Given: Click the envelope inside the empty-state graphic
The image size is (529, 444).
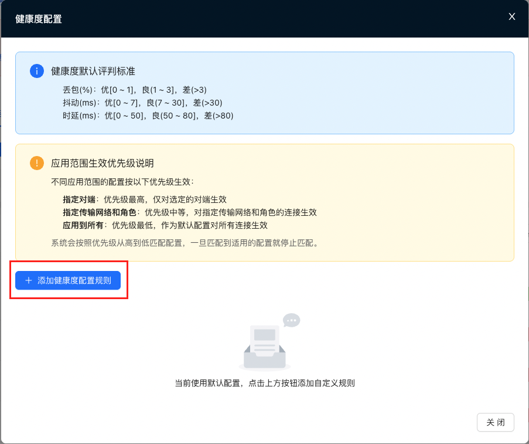Looking at the screenshot, I should 265,339.
